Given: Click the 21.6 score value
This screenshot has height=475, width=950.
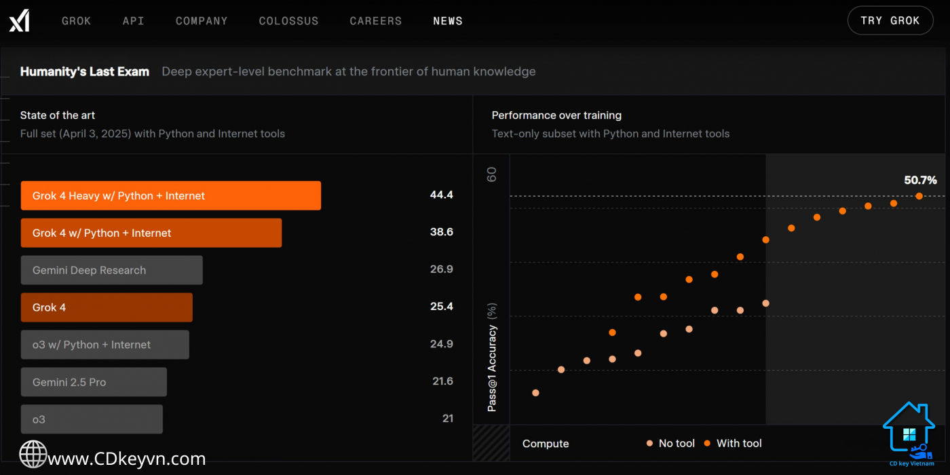Looking at the screenshot, I should coord(442,381).
